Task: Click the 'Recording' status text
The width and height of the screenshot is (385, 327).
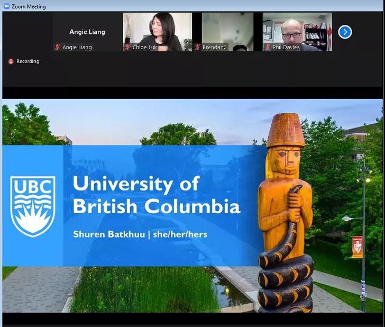Action: (x=27, y=61)
